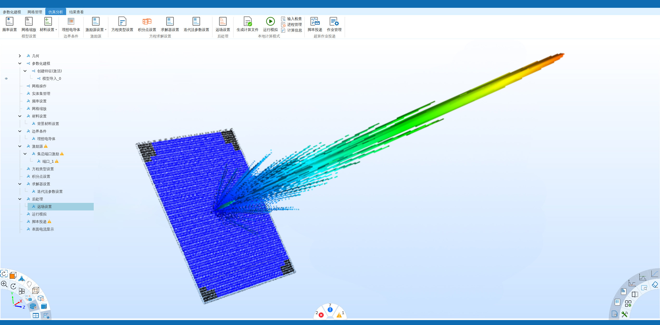Click the 生成计算文件 ribbon icon
Viewport: 660px width, 325px height.
click(247, 22)
